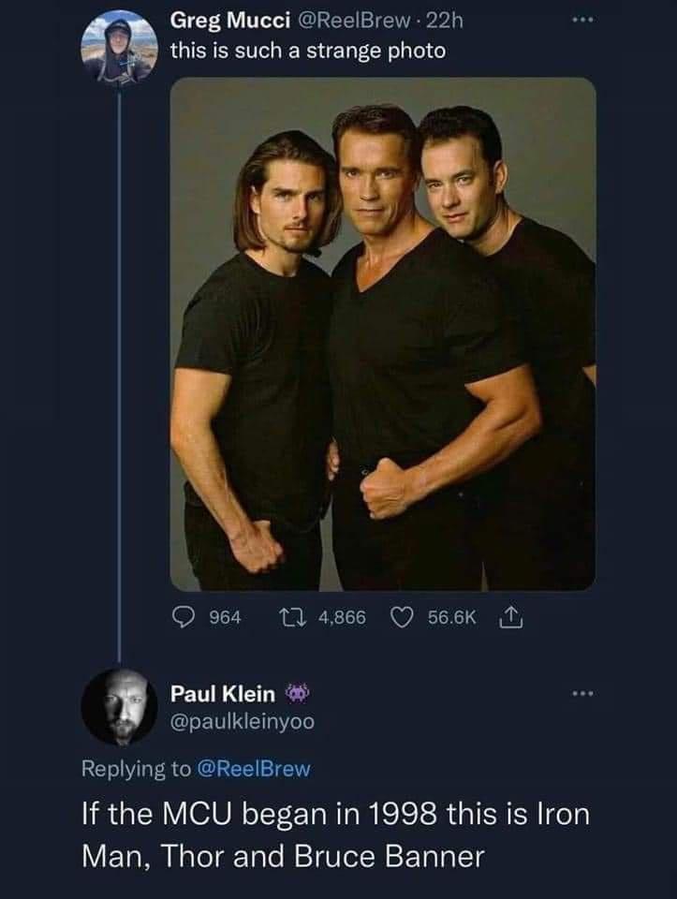Open the attached photo of three men
677x899 pixels.
pos(383,332)
